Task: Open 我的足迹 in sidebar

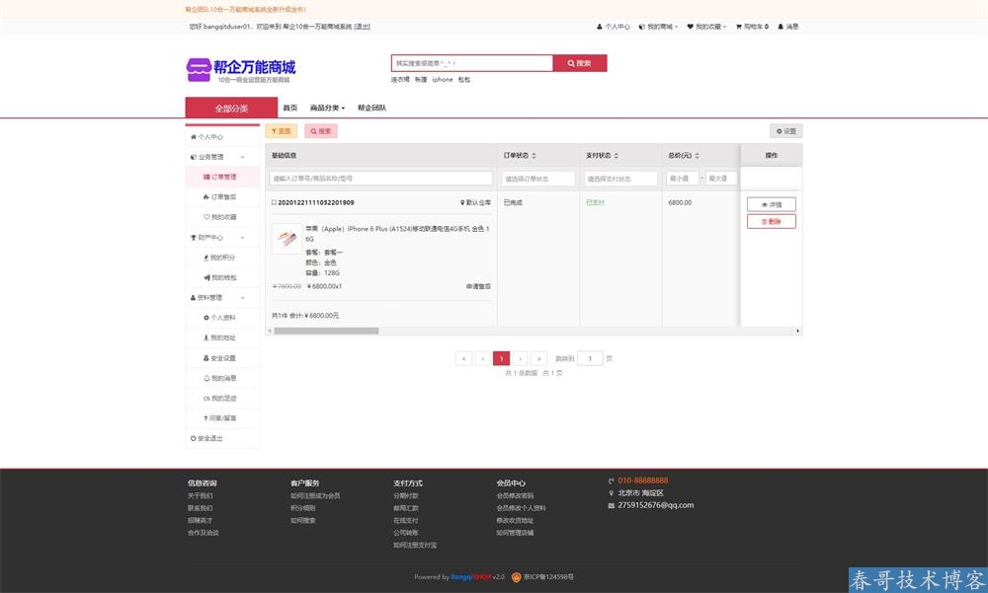Action: tap(222, 399)
